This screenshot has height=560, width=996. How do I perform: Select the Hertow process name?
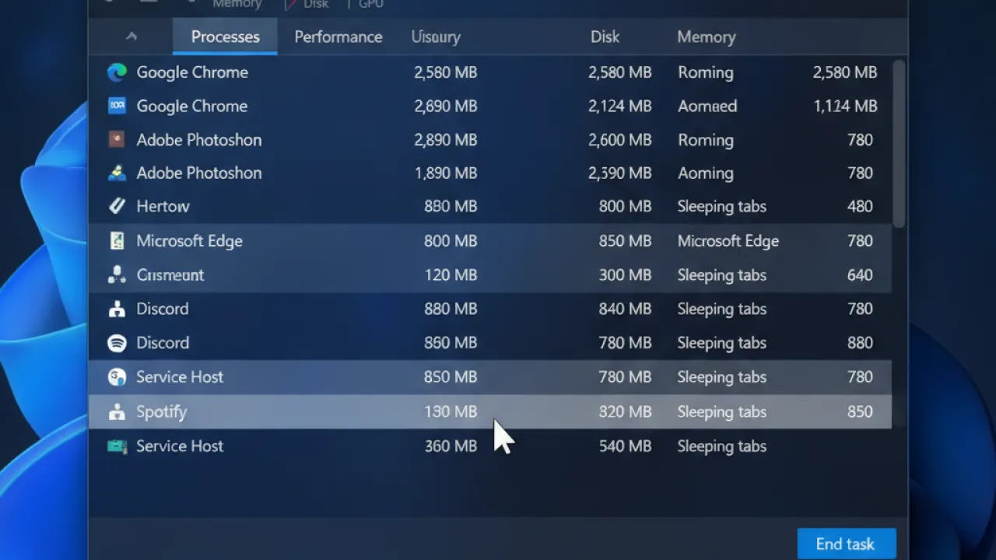pyautogui.click(x=163, y=206)
